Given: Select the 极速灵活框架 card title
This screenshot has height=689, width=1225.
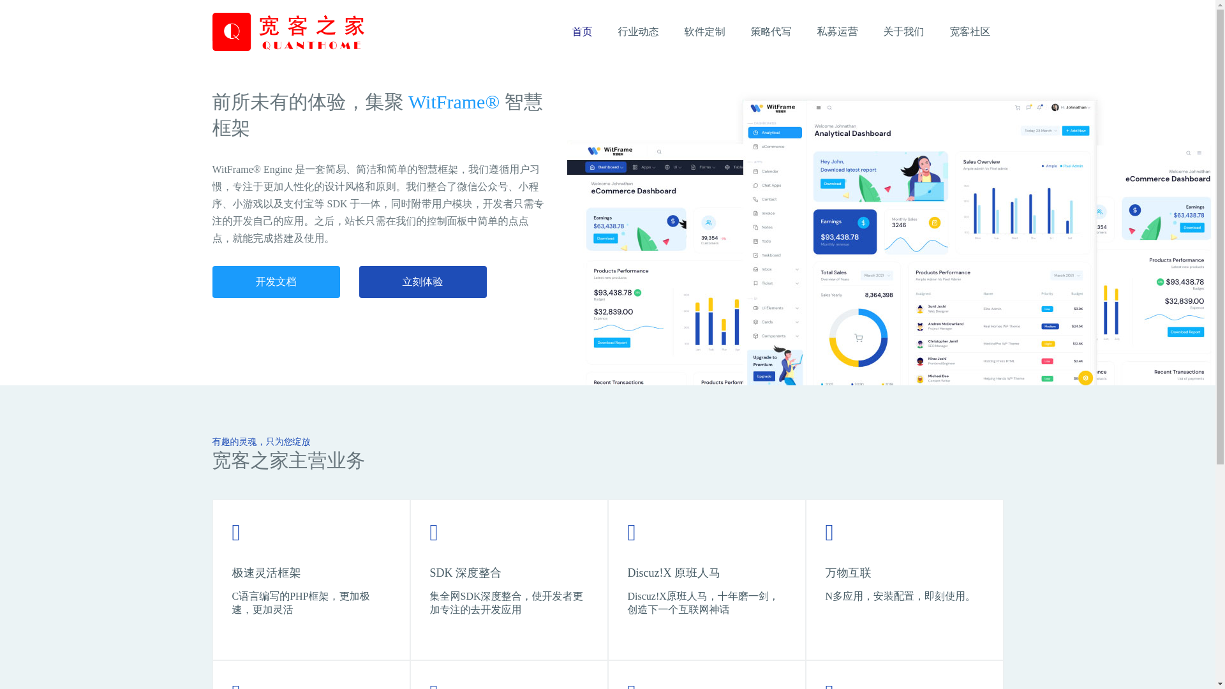Looking at the screenshot, I should click(267, 573).
